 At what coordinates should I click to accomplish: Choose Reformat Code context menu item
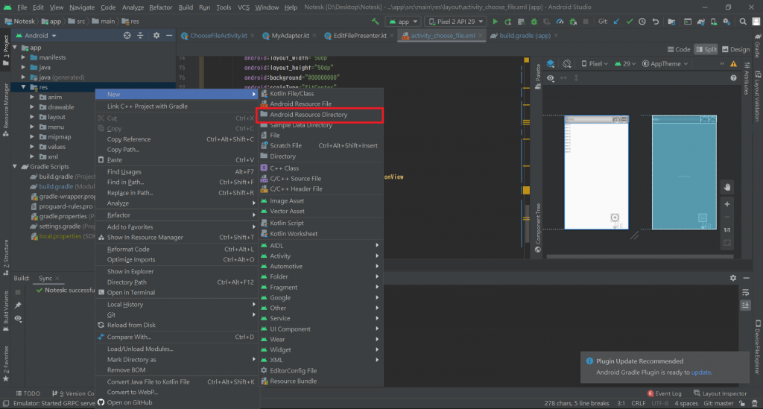pos(176,249)
